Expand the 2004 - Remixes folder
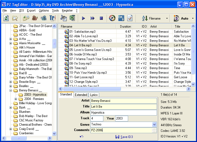 [x=16, y=99]
